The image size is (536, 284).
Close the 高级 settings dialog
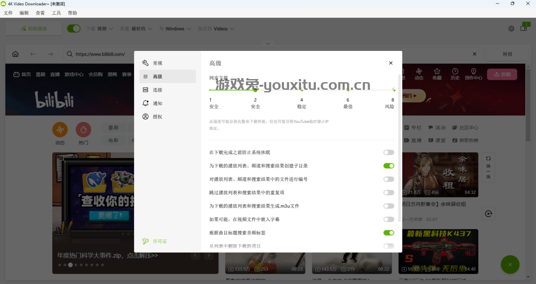[391, 63]
